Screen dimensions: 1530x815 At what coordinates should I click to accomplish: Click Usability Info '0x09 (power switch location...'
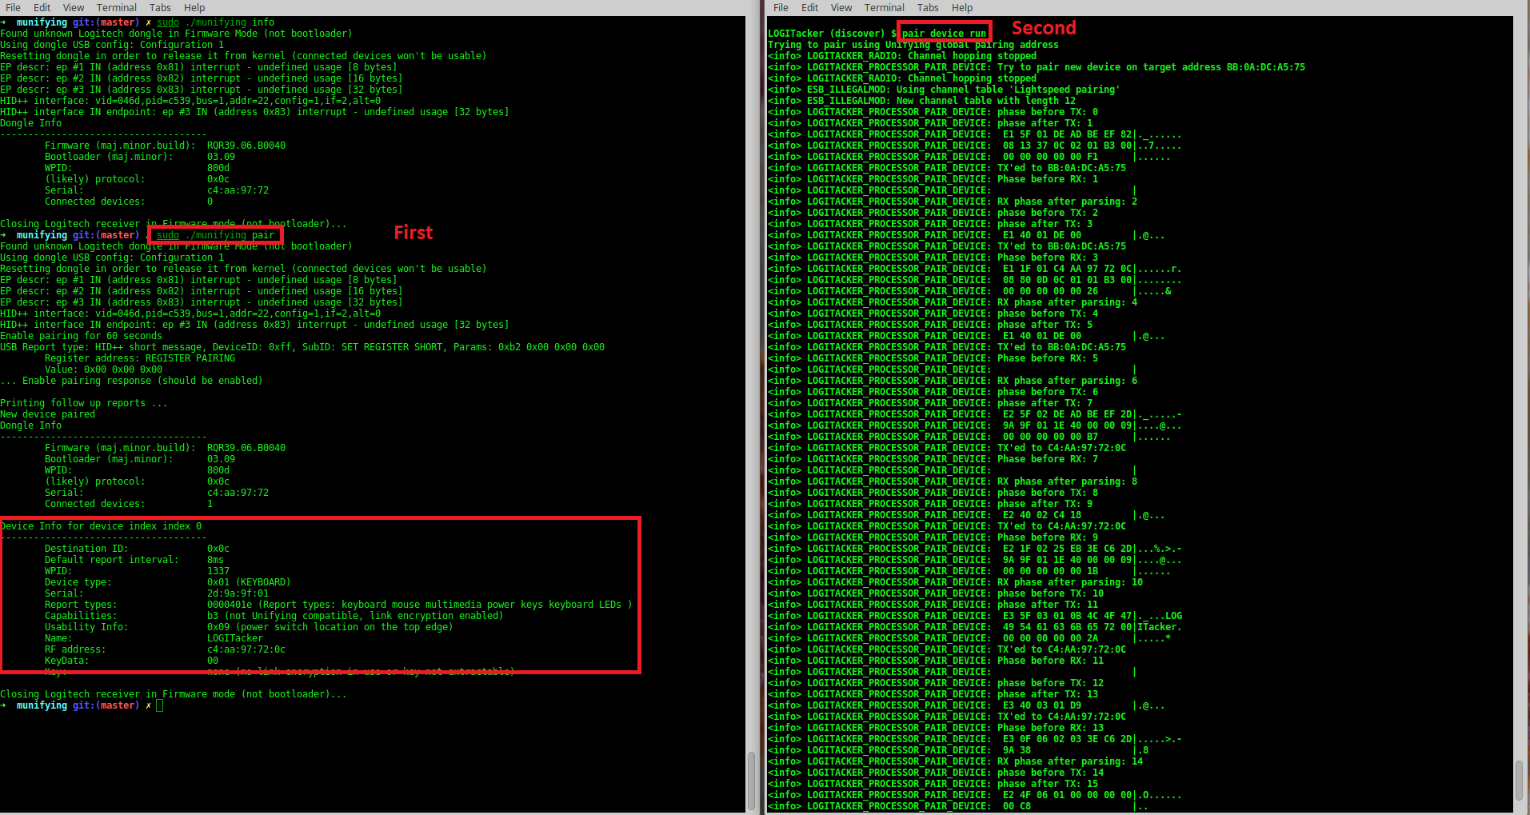330,627
